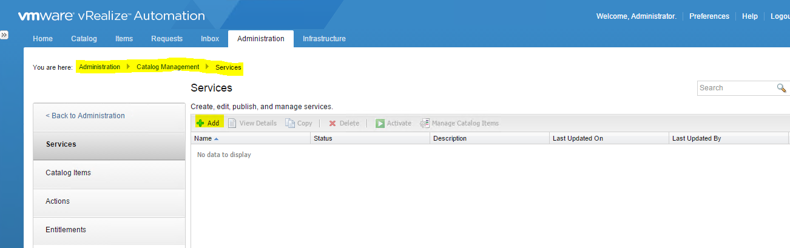
Task: Click the Search input field
Action: tap(737, 88)
